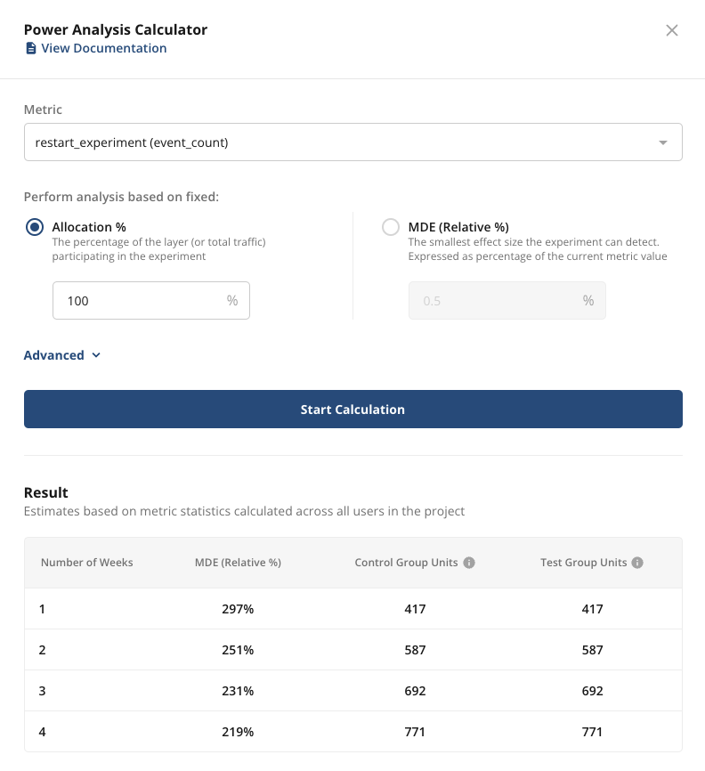This screenshot has height=771, width=705.
Task: Click the MDE (Relative %) column header
Action: click(x=238, y=563)
